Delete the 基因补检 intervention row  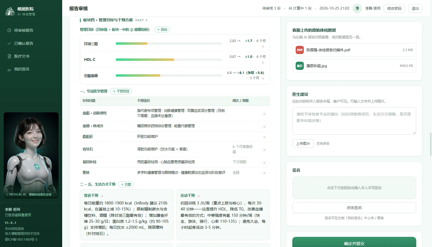(264, 163)
